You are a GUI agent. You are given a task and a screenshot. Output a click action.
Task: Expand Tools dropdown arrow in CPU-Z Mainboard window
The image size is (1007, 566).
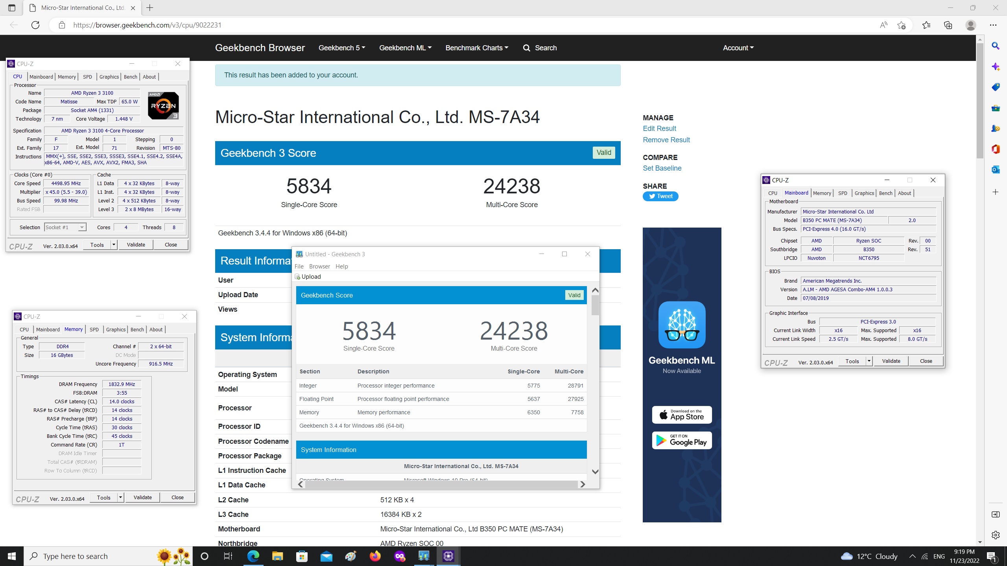(869, 361)
